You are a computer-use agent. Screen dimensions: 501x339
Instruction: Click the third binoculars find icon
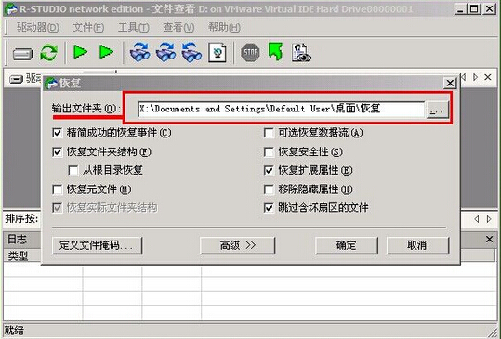point(191,52)
